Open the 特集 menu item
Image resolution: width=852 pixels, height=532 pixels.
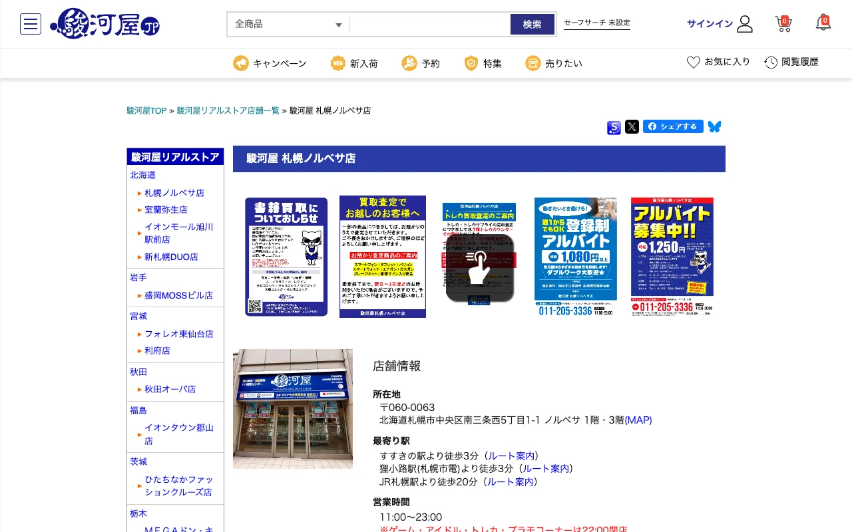(493, 64)
